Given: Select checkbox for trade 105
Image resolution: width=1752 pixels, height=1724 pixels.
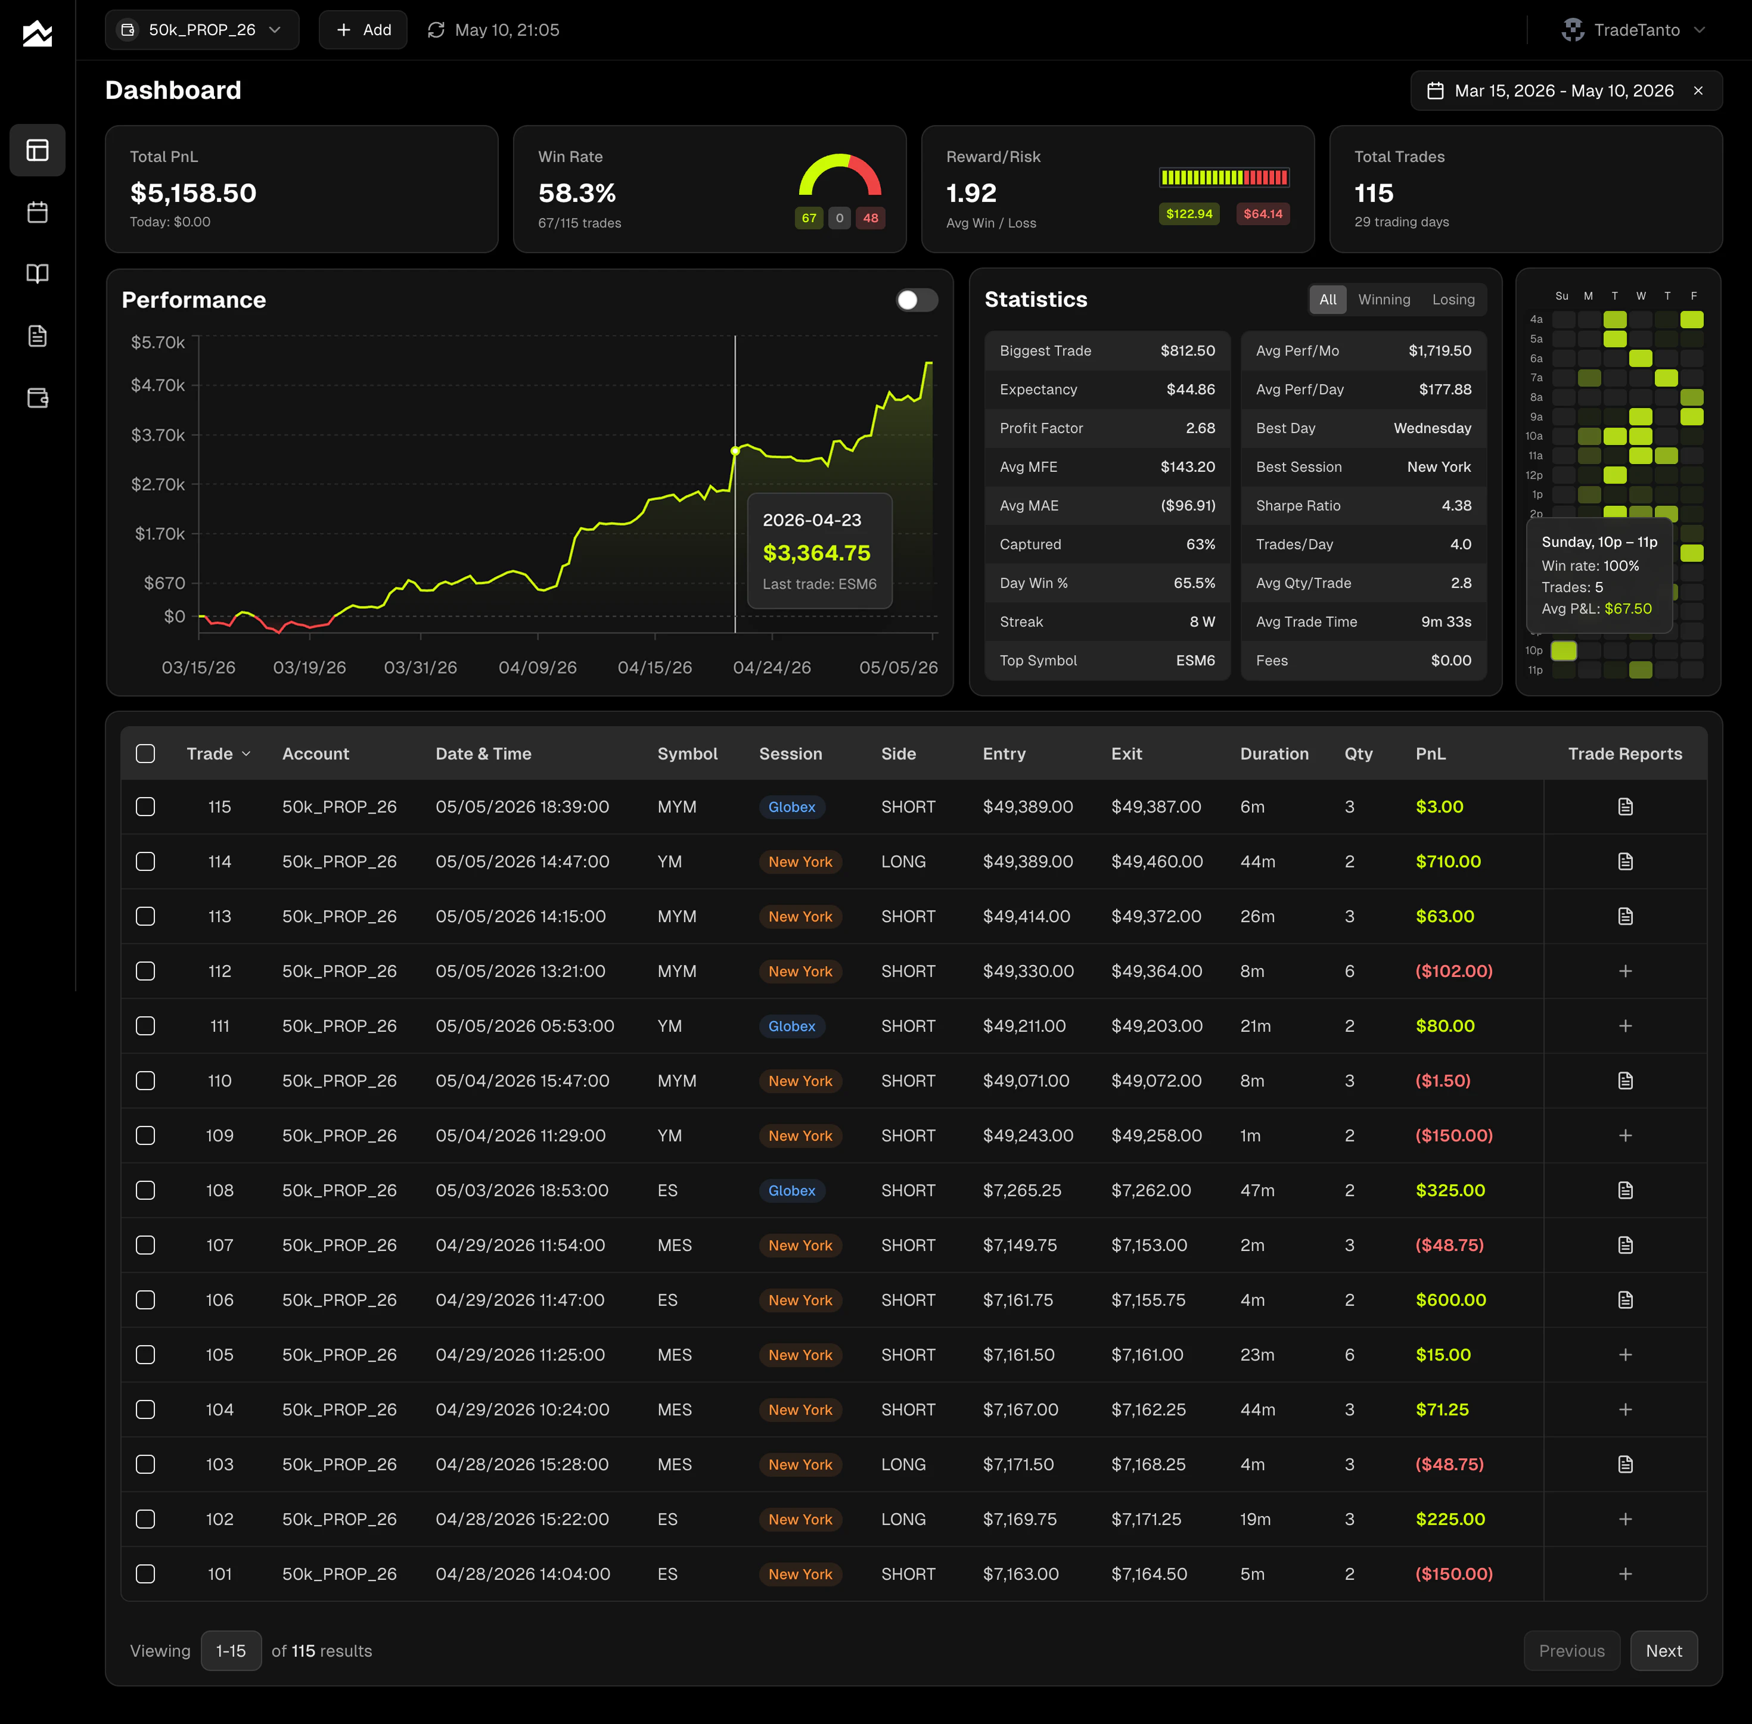Looking at the screenshot, I should pos(145,1355).
